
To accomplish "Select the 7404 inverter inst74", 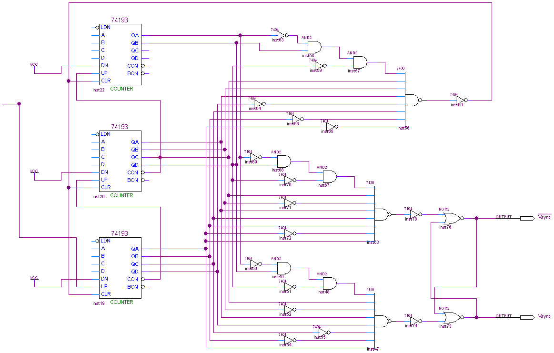I will [414, 321].
